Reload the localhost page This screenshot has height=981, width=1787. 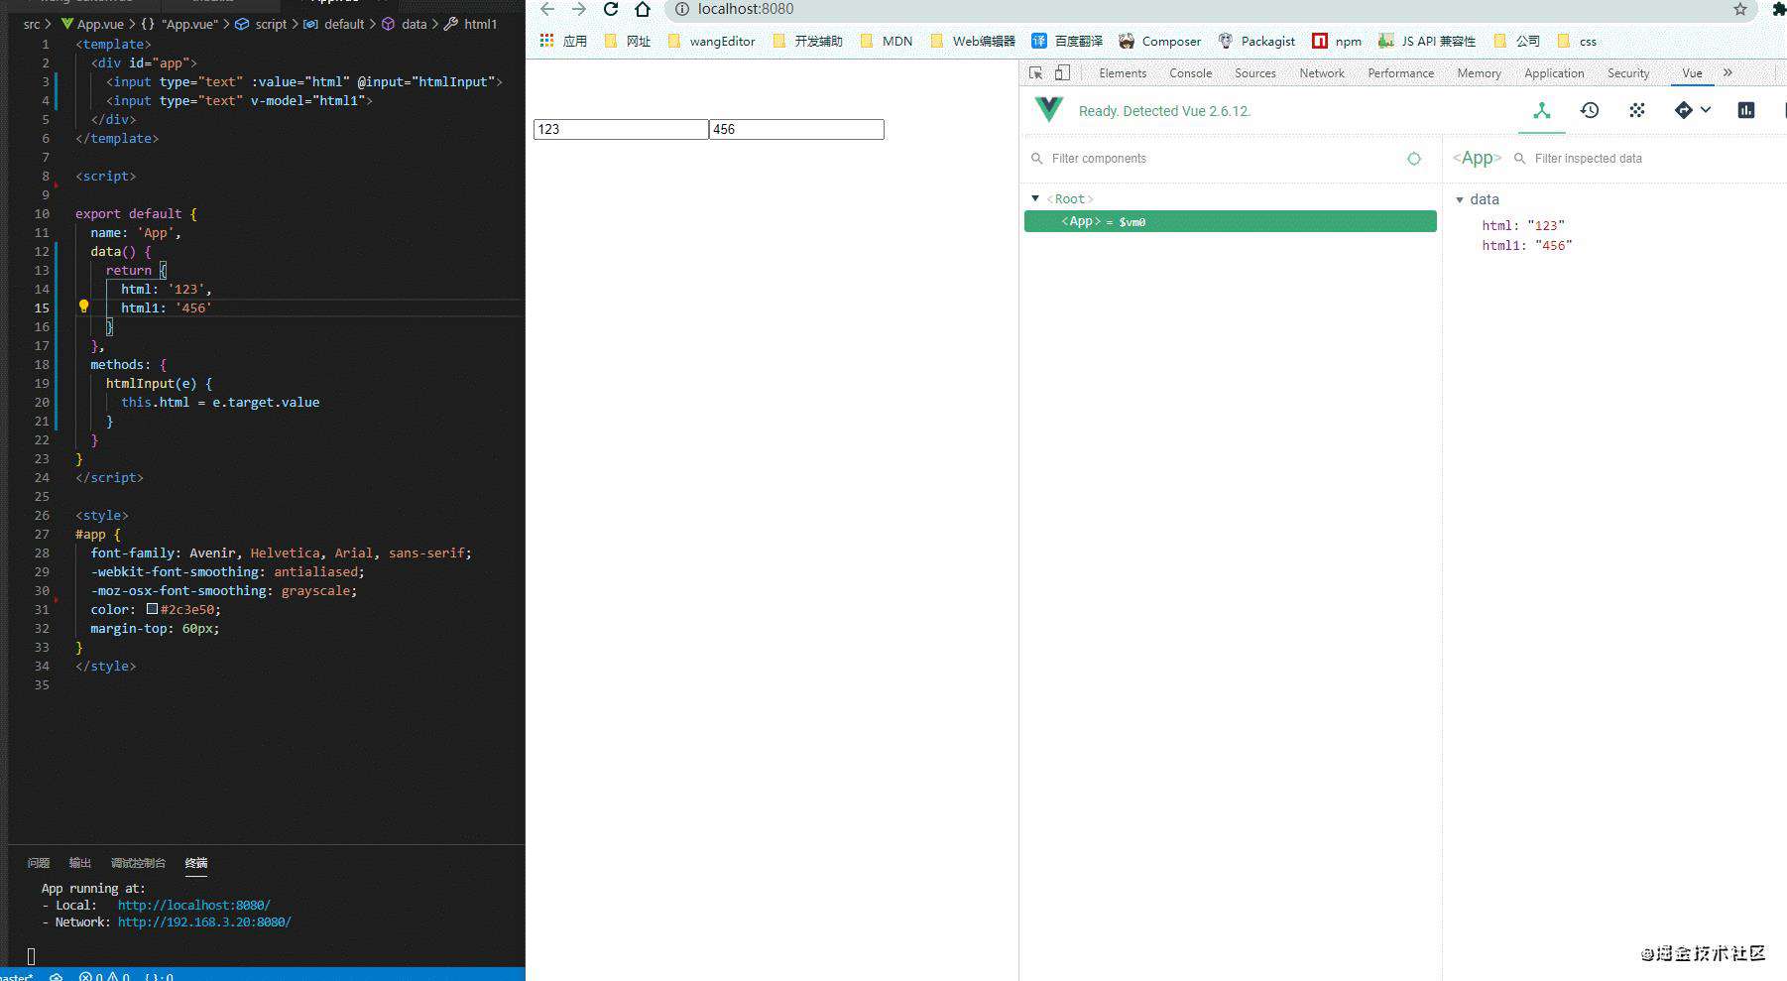coord(611,9)
